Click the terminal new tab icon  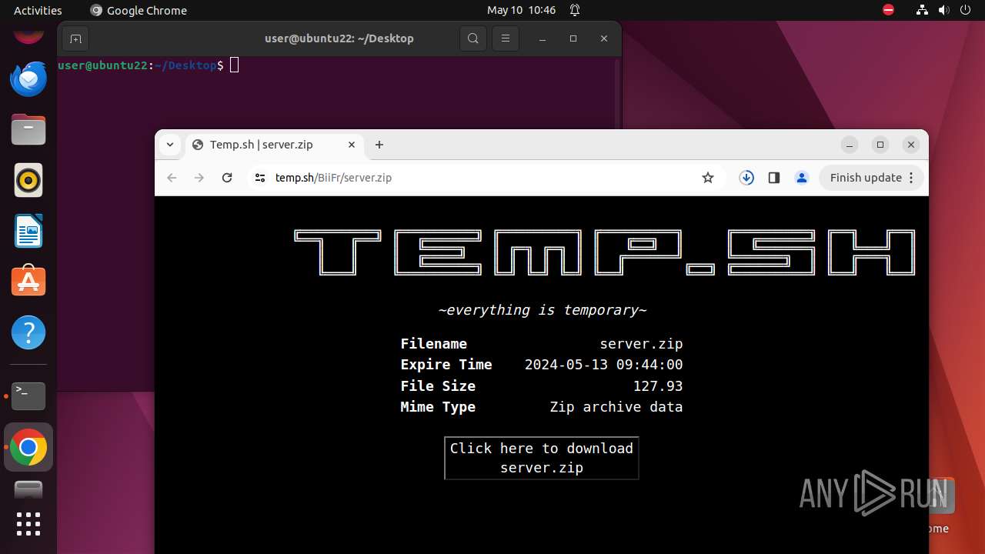pyautogui.click(x=75, y=38)
